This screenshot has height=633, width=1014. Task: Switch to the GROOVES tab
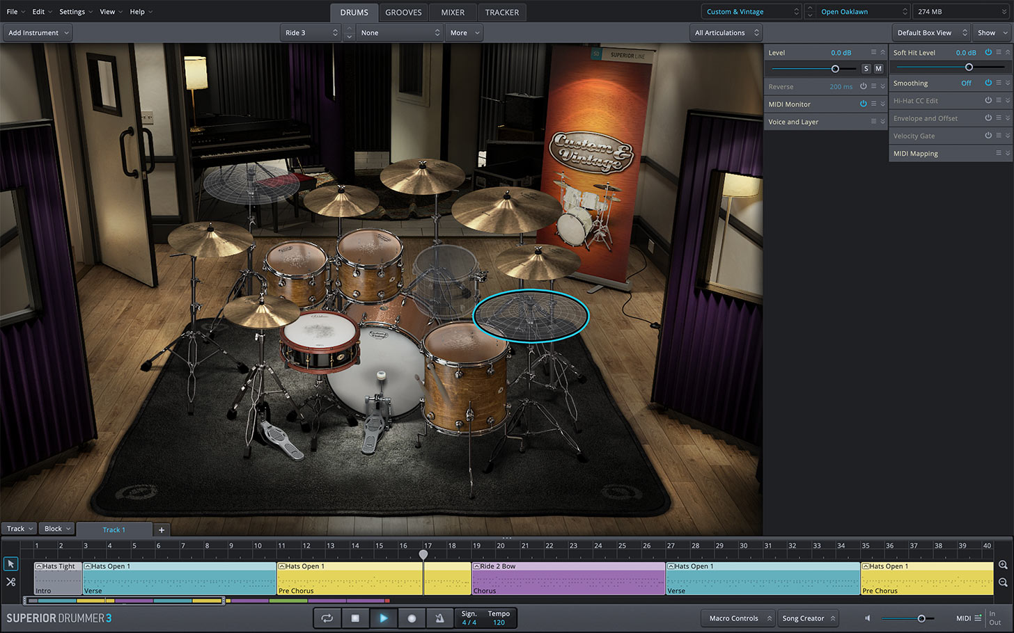(403, 13)
